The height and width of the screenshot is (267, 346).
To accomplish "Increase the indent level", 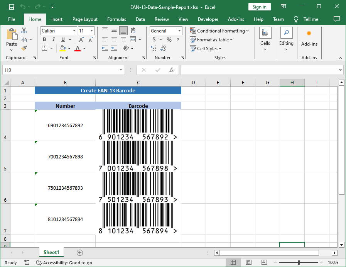I will (x=114, y=48).
